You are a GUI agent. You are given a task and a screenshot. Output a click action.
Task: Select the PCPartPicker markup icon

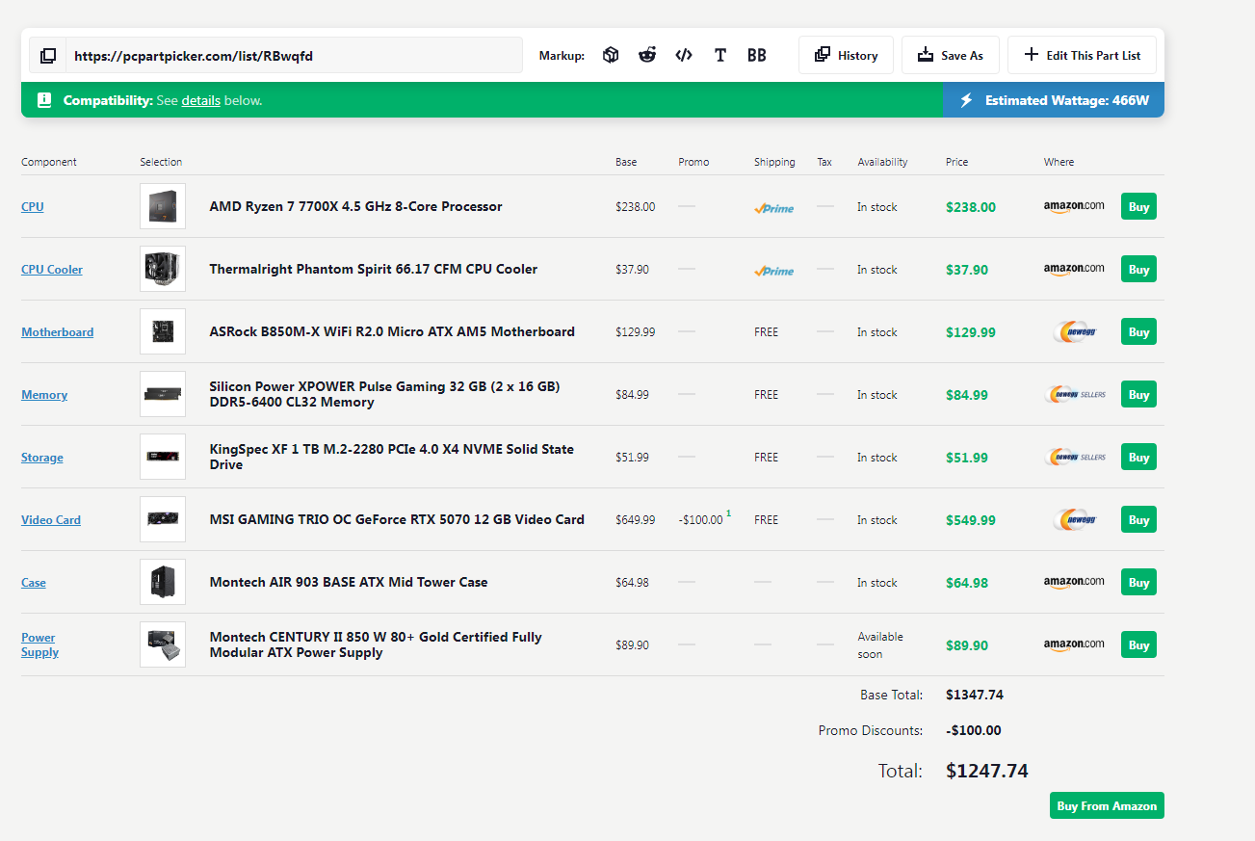[x=611, y=55]
